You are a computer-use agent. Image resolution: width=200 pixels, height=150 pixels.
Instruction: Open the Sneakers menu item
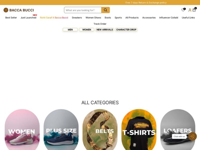(77, 18)
